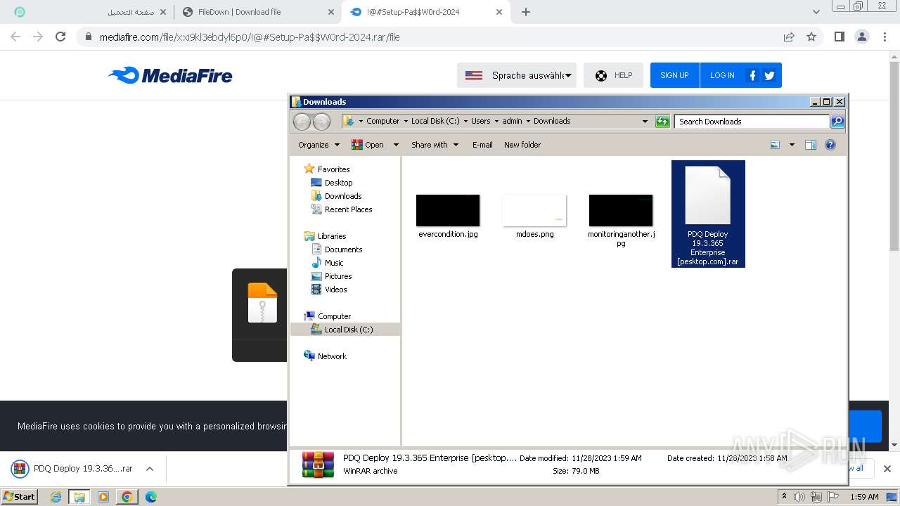
Task: Click Computer in address breadcrumb
Action: click(382, 121)
